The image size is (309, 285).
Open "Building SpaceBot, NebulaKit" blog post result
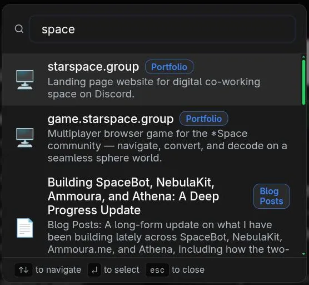133,196
